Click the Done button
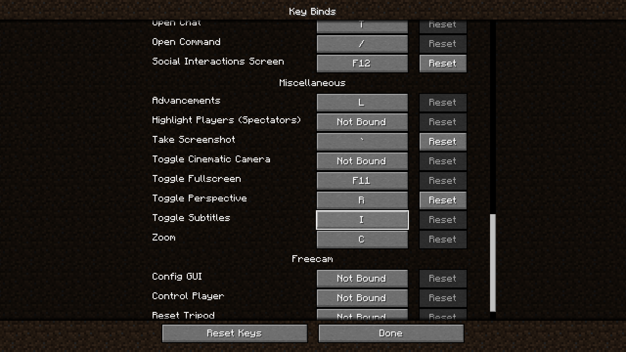 [x=391, y=333]
